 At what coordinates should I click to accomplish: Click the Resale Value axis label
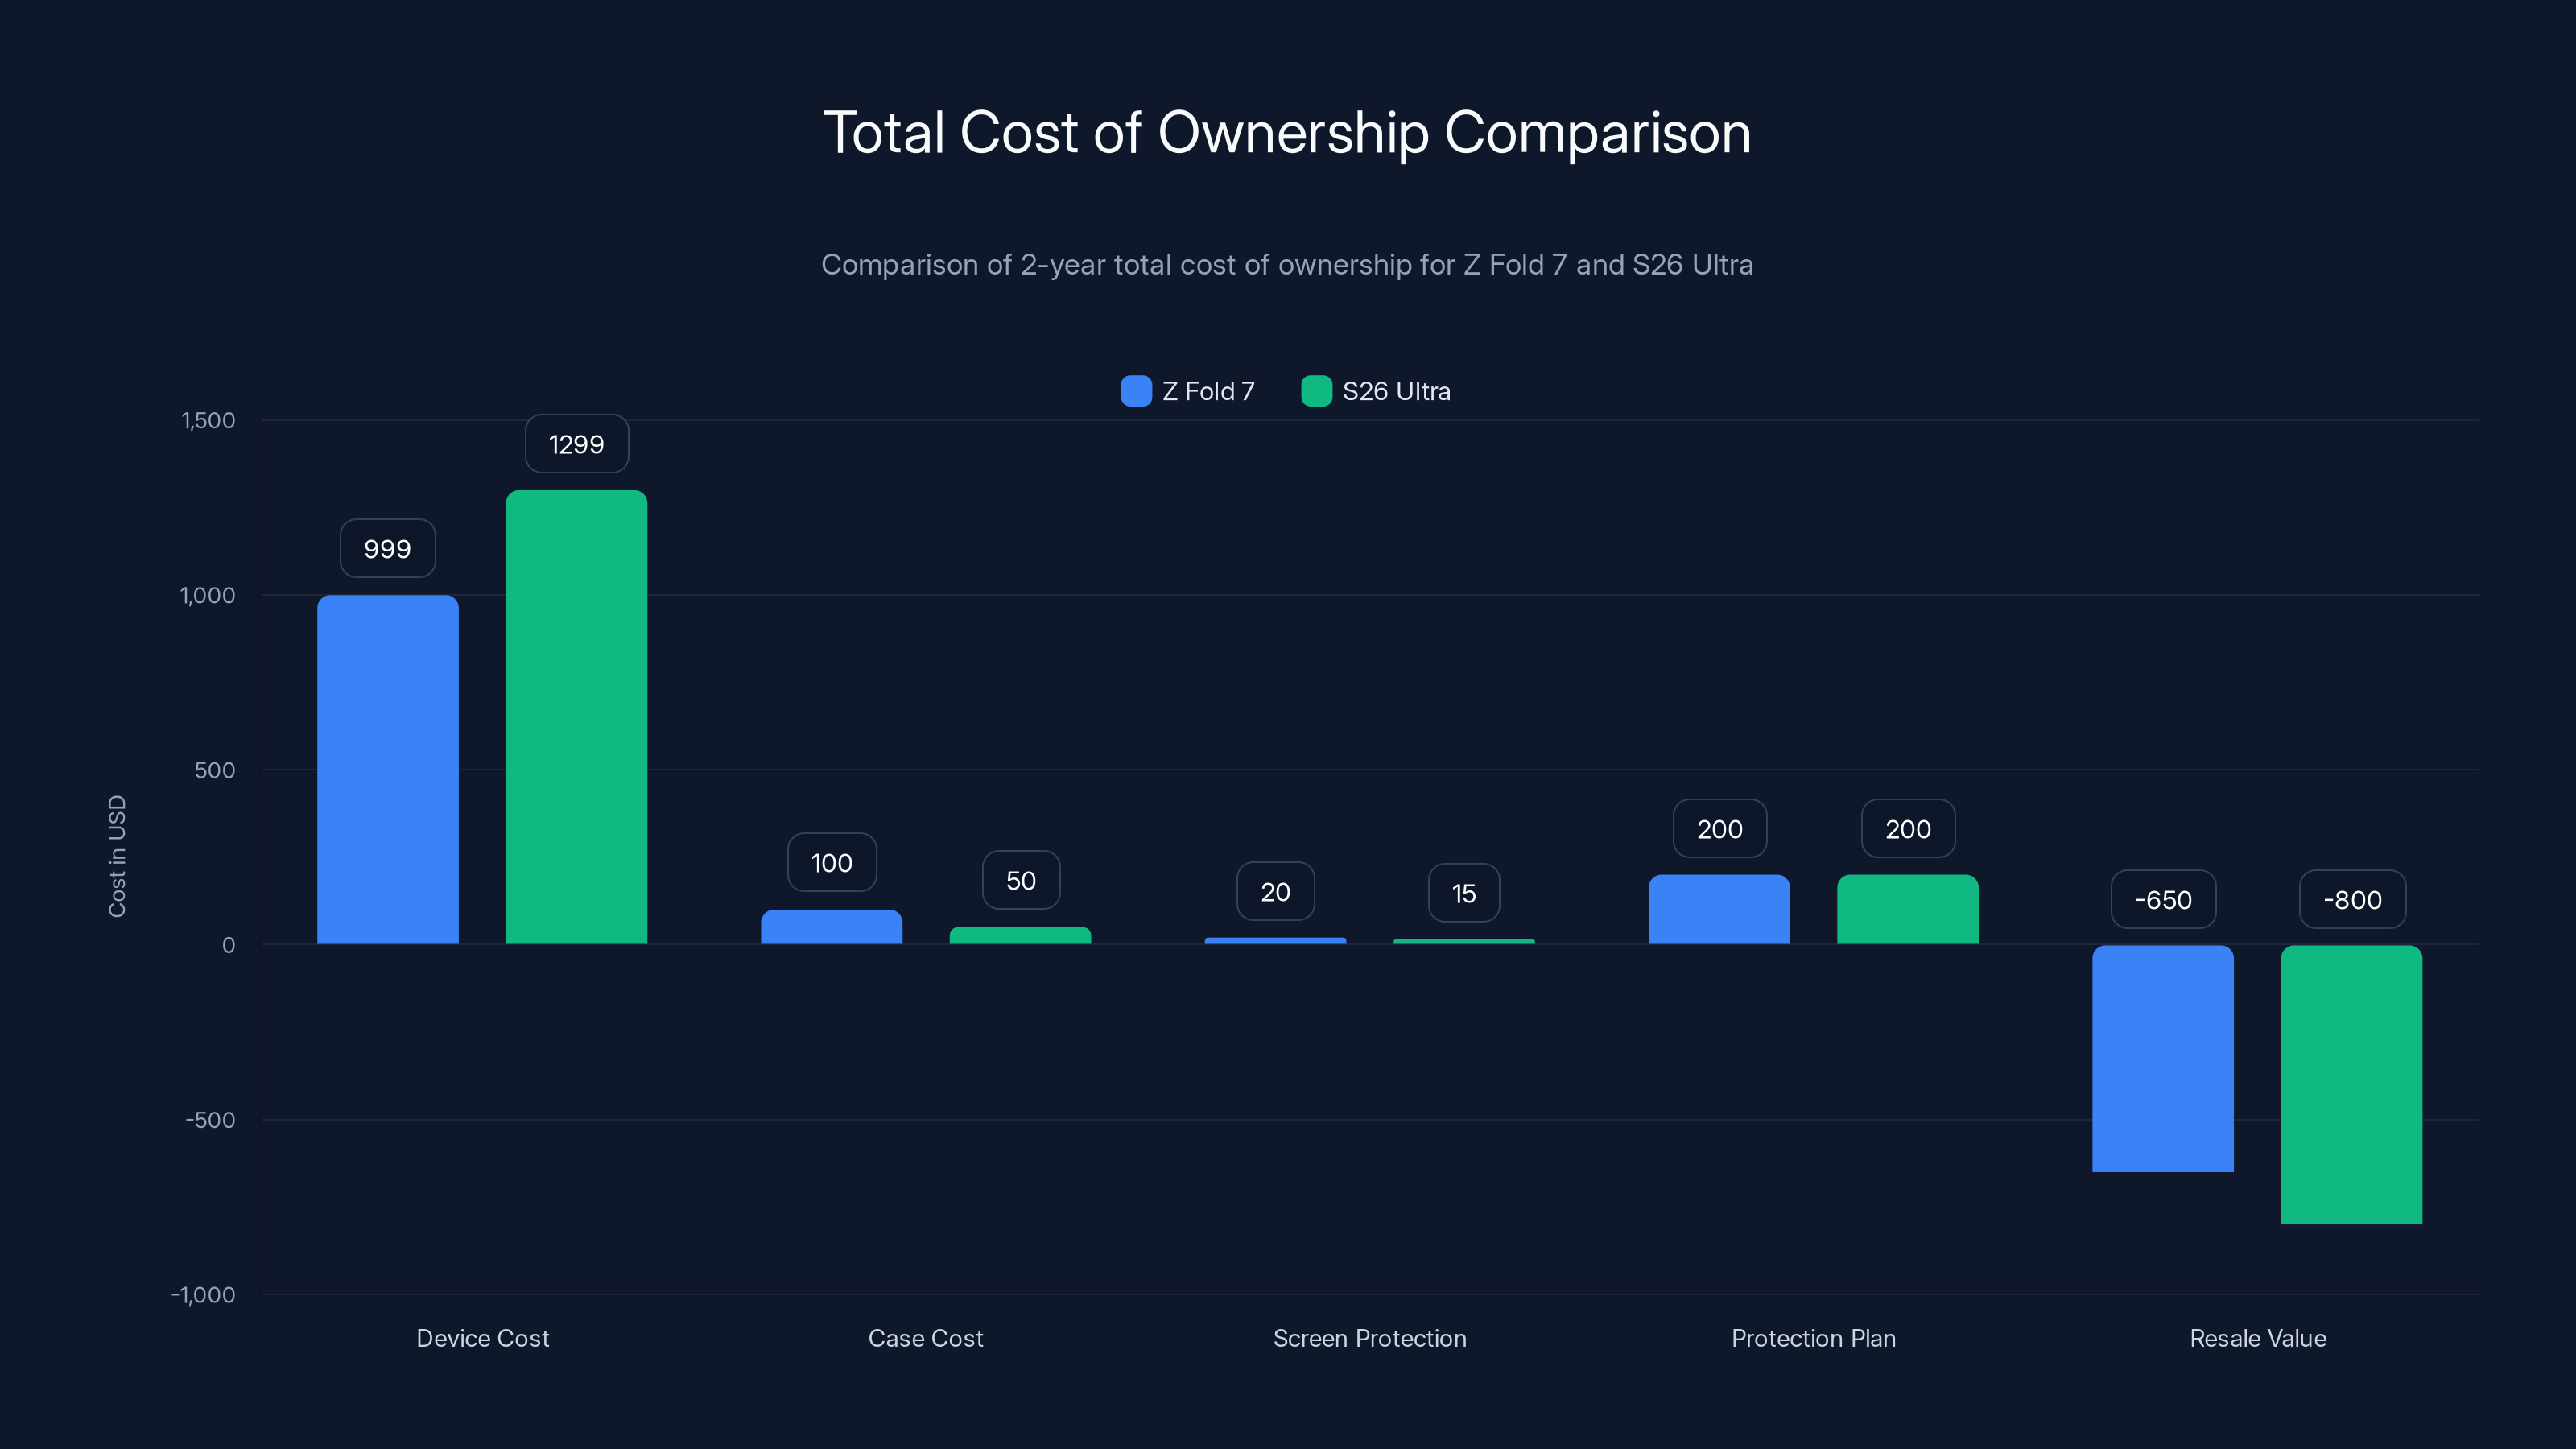2257,1338
